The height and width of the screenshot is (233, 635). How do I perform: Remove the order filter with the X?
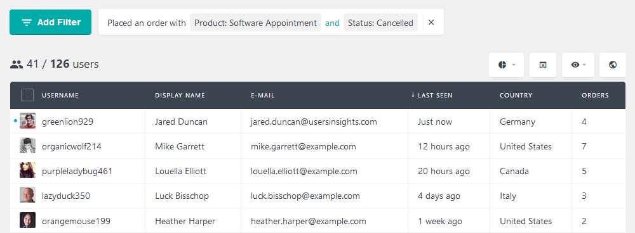click(x=431, y=23)
